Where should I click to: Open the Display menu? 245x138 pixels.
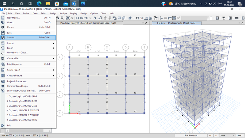click(73, 13)
